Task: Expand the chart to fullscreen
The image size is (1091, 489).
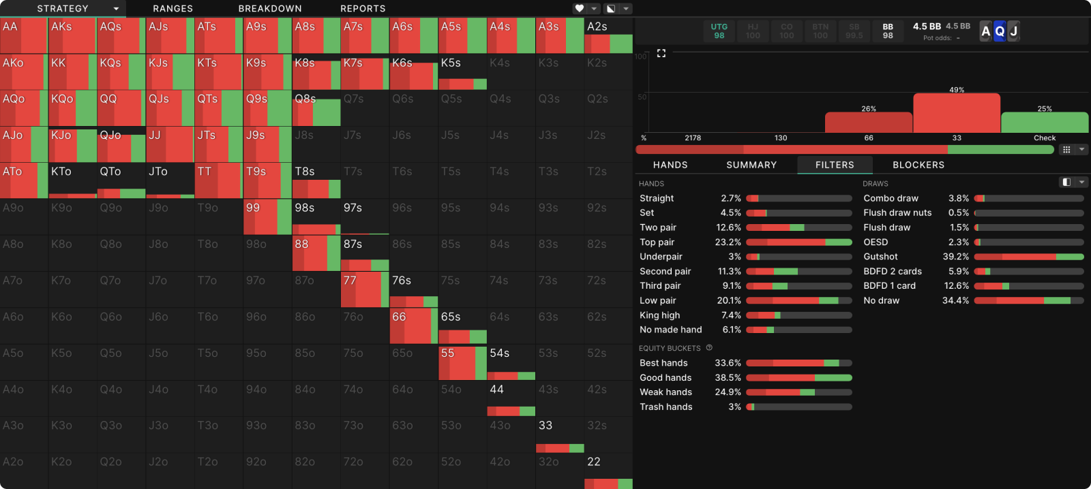Action: tap(661, 53)
